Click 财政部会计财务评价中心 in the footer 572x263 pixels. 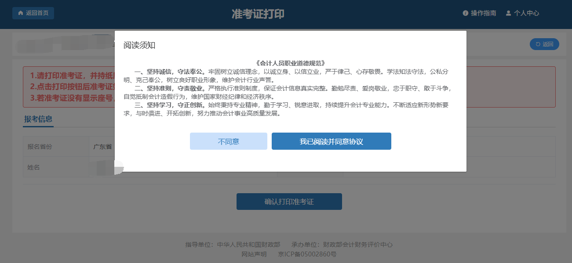pos(357,245)
